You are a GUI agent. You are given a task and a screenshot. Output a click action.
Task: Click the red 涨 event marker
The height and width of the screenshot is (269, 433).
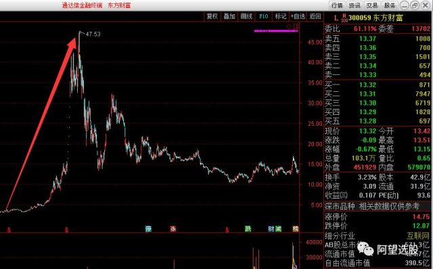(x=173, y=228)
